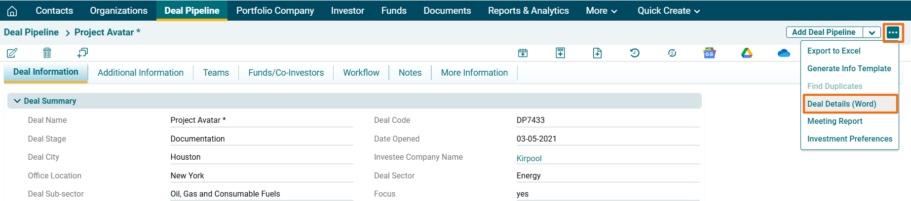This screenshot has height=201, width=911.
Task: Click the Add Deal Pipeline button
Action: click(x=823, y=32)
